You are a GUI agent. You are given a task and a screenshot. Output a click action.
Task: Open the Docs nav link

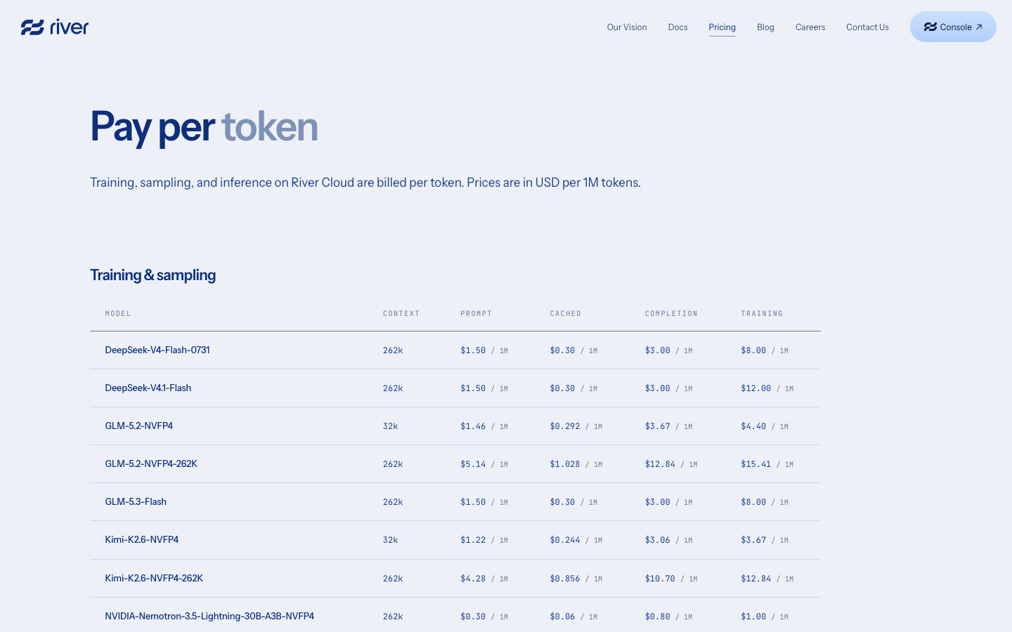click(x=677, y=27)
